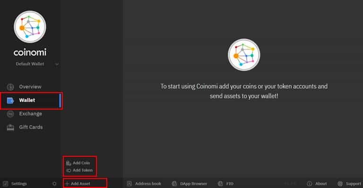Click the blue Wallet icon
This screenshot has height=188, width=363.
point(10,101)
